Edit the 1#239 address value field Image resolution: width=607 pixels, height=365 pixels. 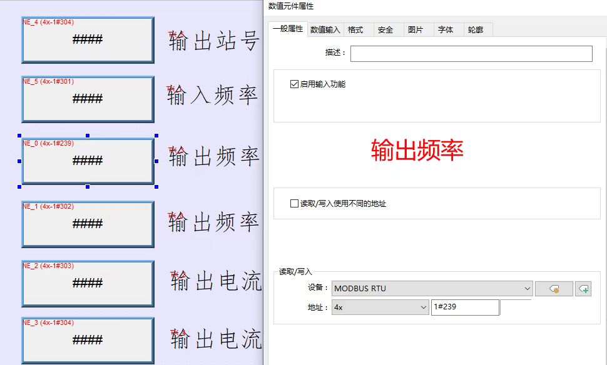point(464,307)
